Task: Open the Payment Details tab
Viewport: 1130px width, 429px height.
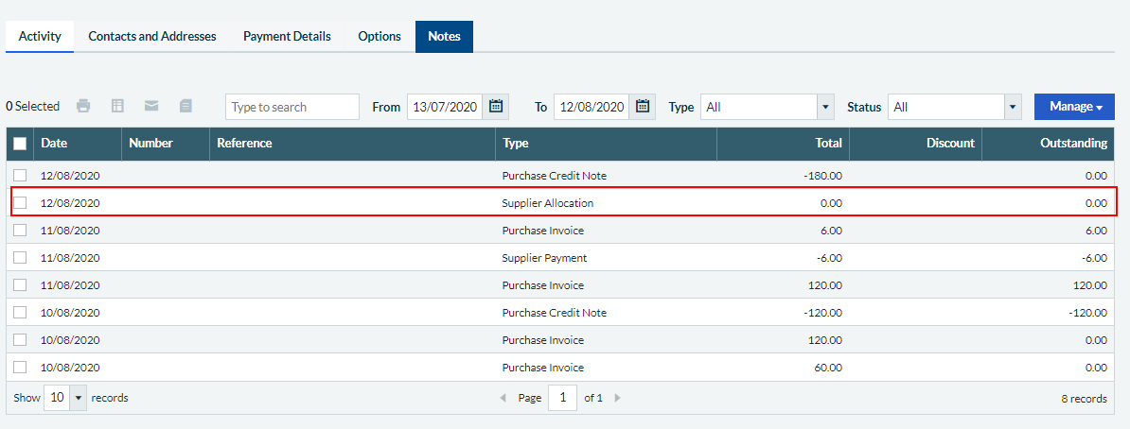Action: [287, 36]
